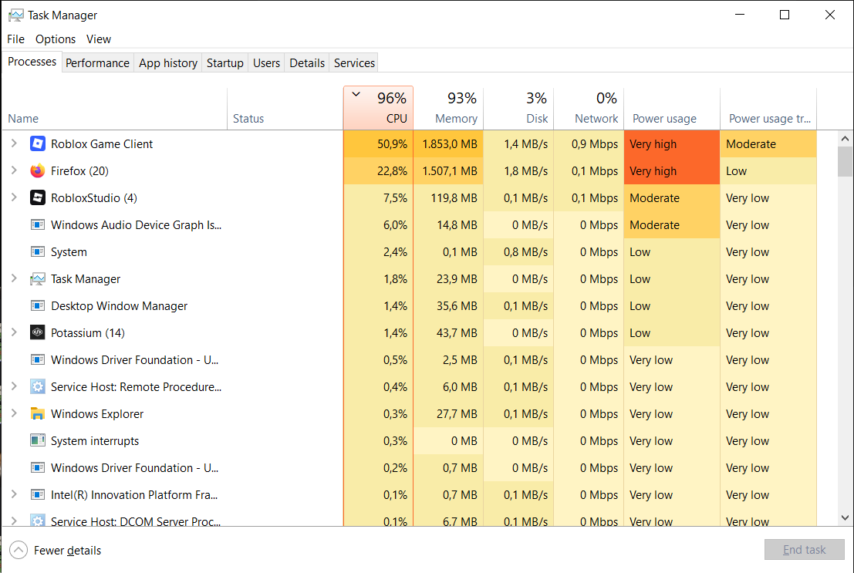The width and height of the screenshot is (854, 573).
Task: Toggle CPU column sort arrow
Action: (x=356, y=94)
